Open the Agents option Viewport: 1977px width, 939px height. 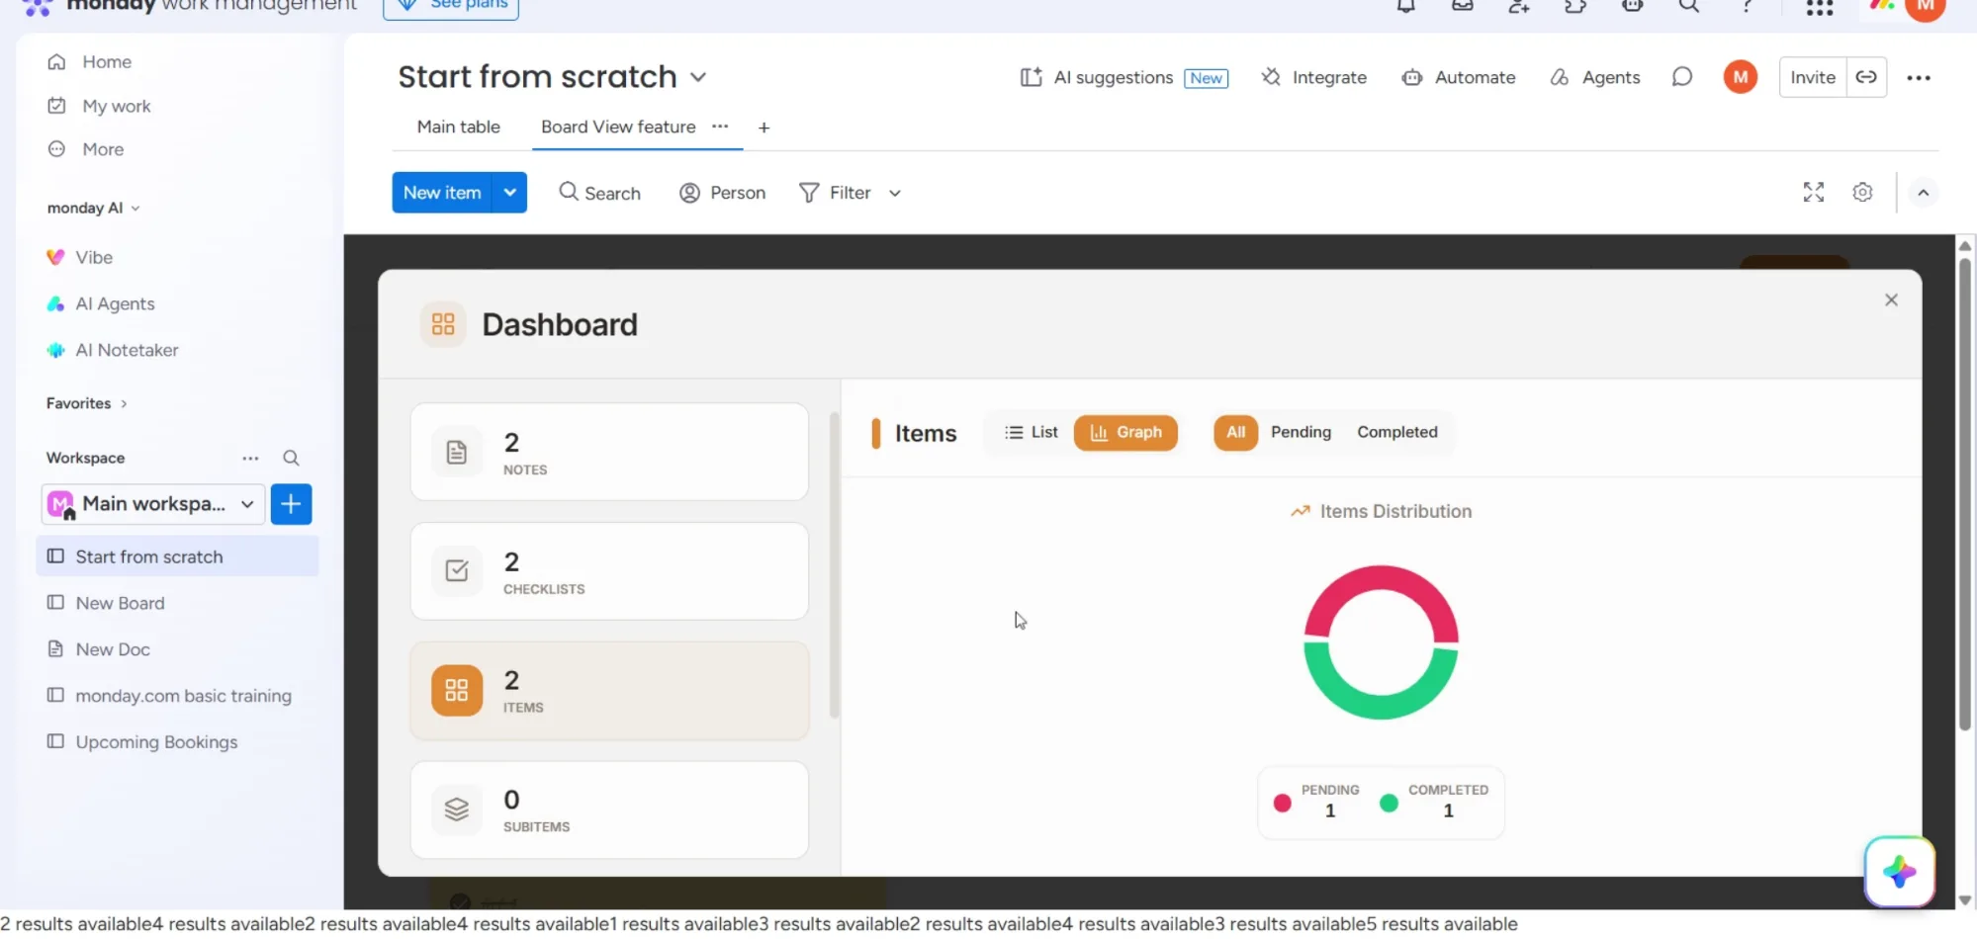tap(1594, 77)
